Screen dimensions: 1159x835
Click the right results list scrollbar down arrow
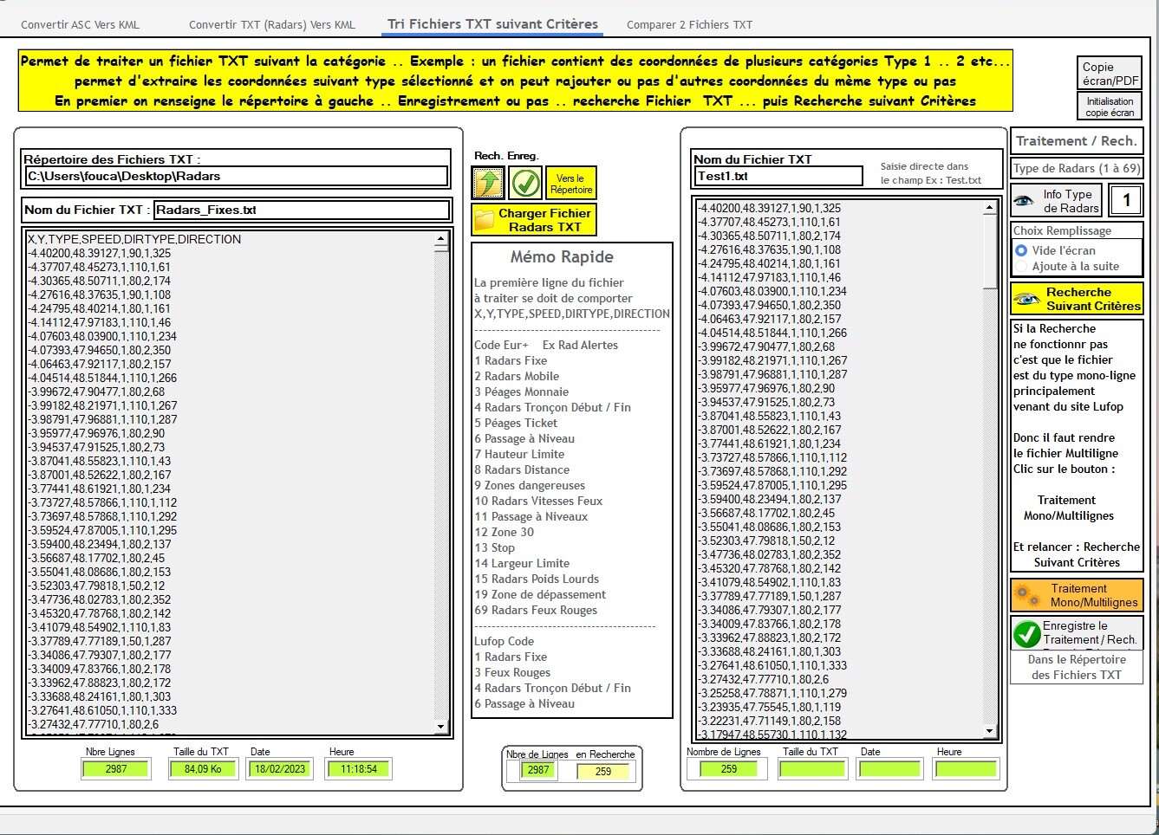[x=990, y=732]
